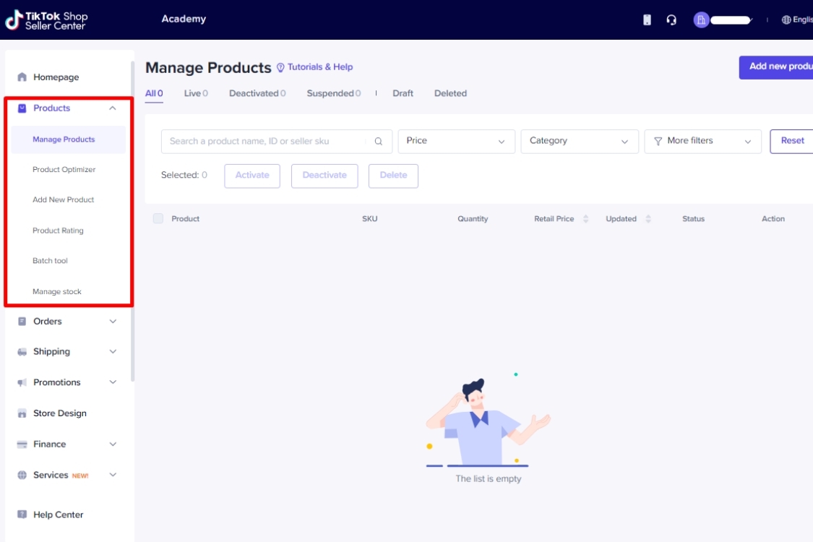Click the purple shop account avatar
This screenshot has width=813, height=542.
701,20
